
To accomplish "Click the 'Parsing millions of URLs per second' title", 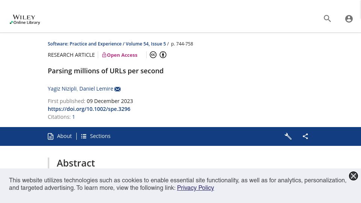I will (x=106, y=71).
